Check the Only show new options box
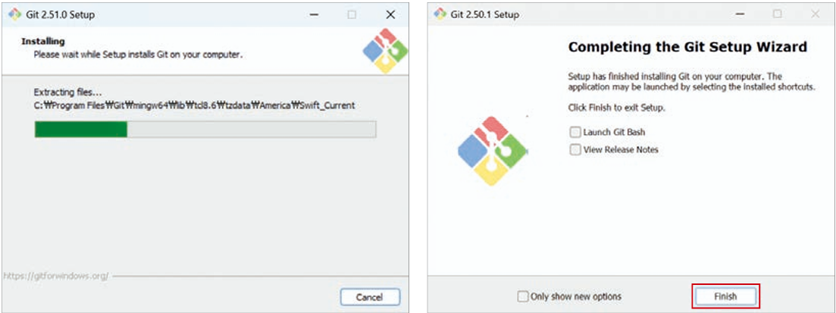Viewport: 836px width, 313px height. [522, 296]
